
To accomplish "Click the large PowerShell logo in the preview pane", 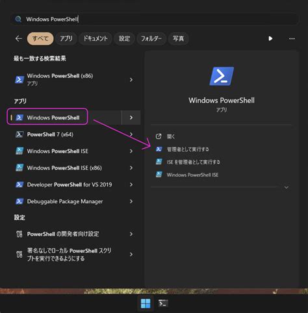I will 222,76.
